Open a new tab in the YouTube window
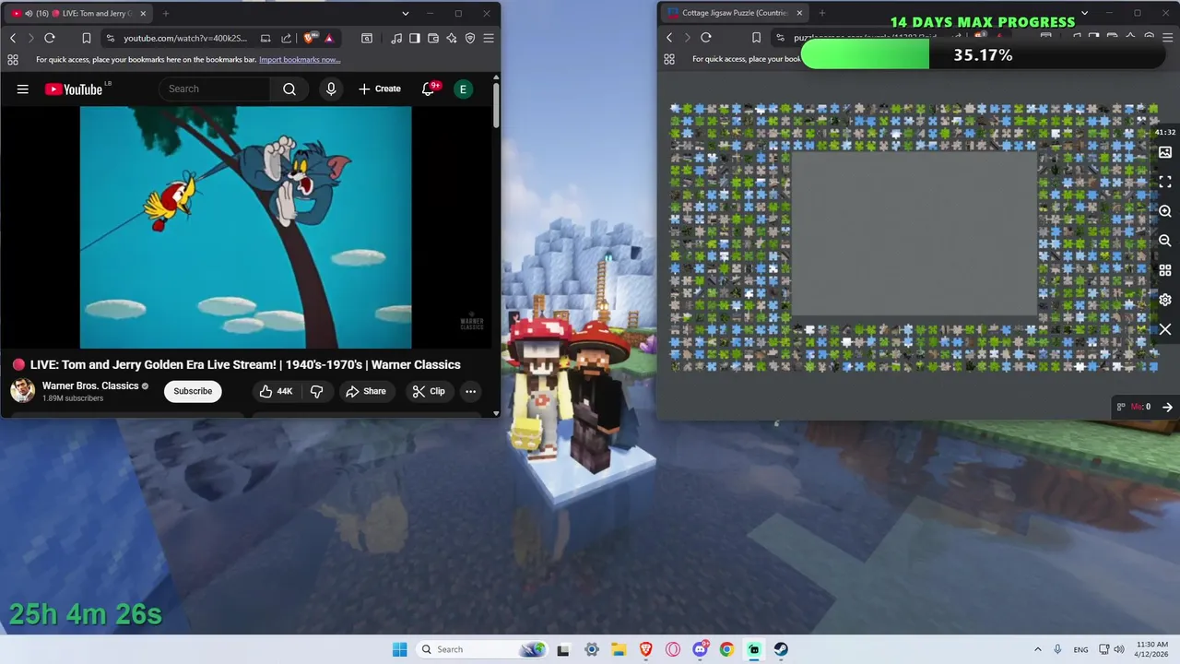 point(166,14)
